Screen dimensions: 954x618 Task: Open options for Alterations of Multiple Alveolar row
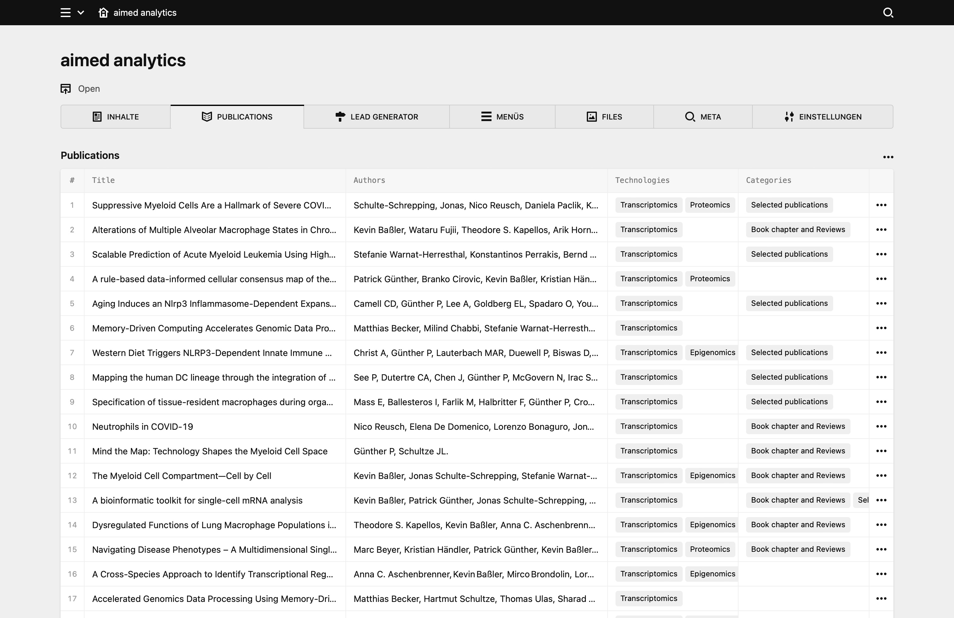[x=881, y=230]
